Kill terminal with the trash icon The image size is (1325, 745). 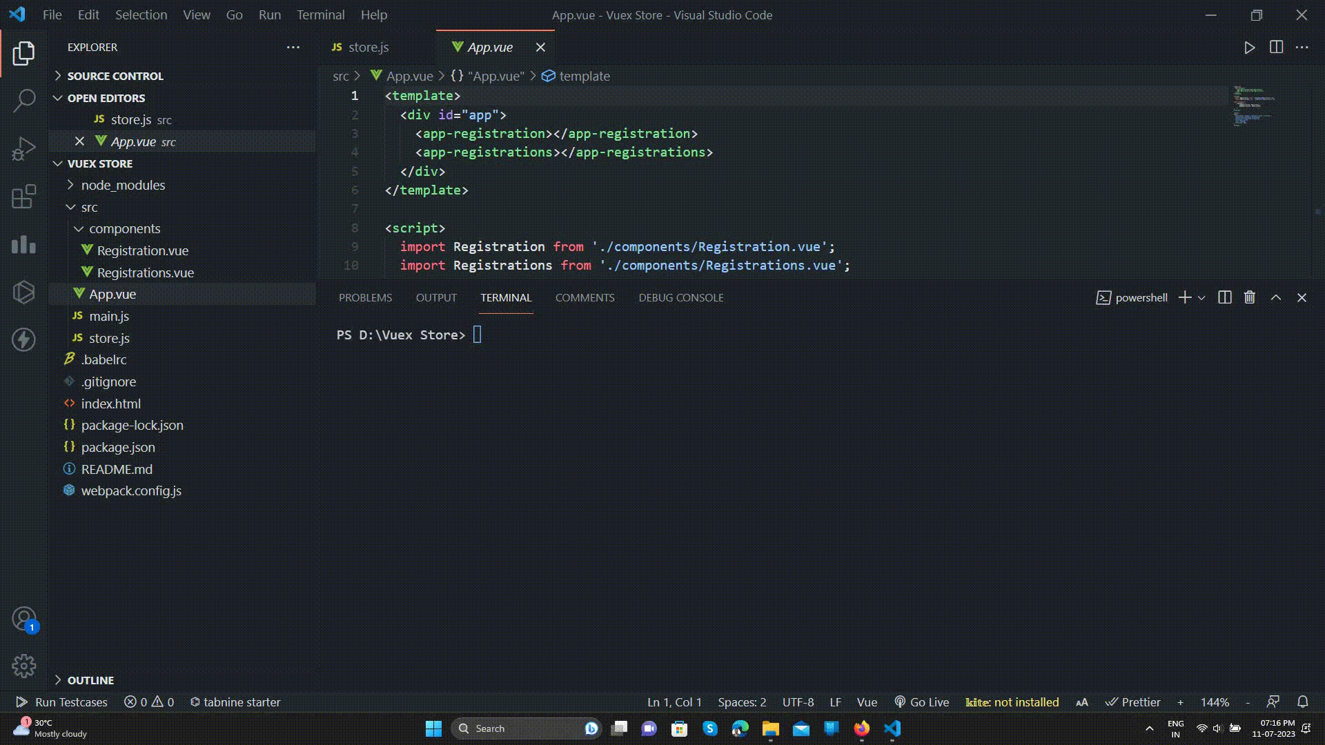pos(1249,297)
